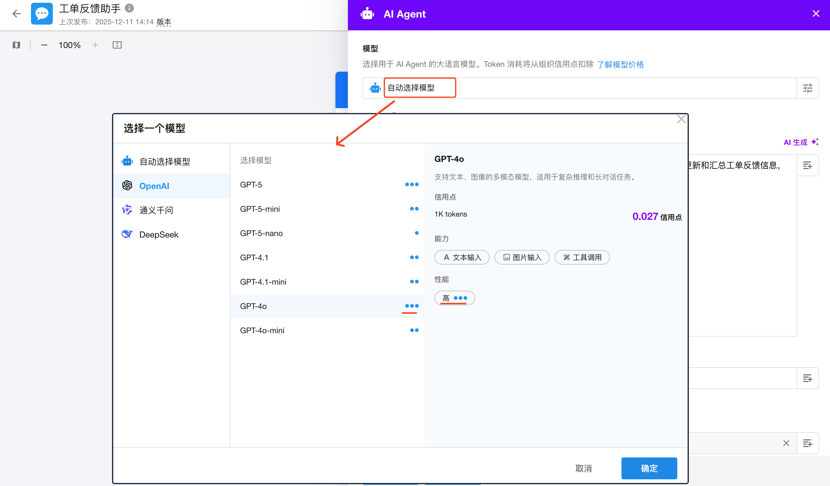Screen dimensions: 830x486
Task: Open the minimap icon in toolbar
Action: [16, 45]
